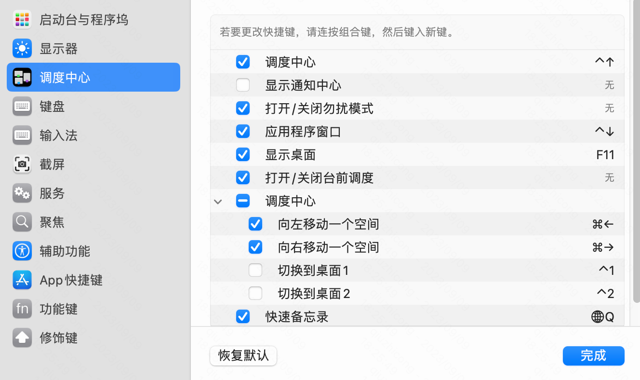Select 键盘 category in sidebar

point(93,106)
